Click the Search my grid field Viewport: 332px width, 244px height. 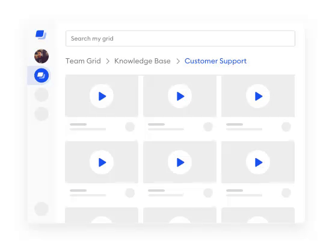tap(180, 38)
